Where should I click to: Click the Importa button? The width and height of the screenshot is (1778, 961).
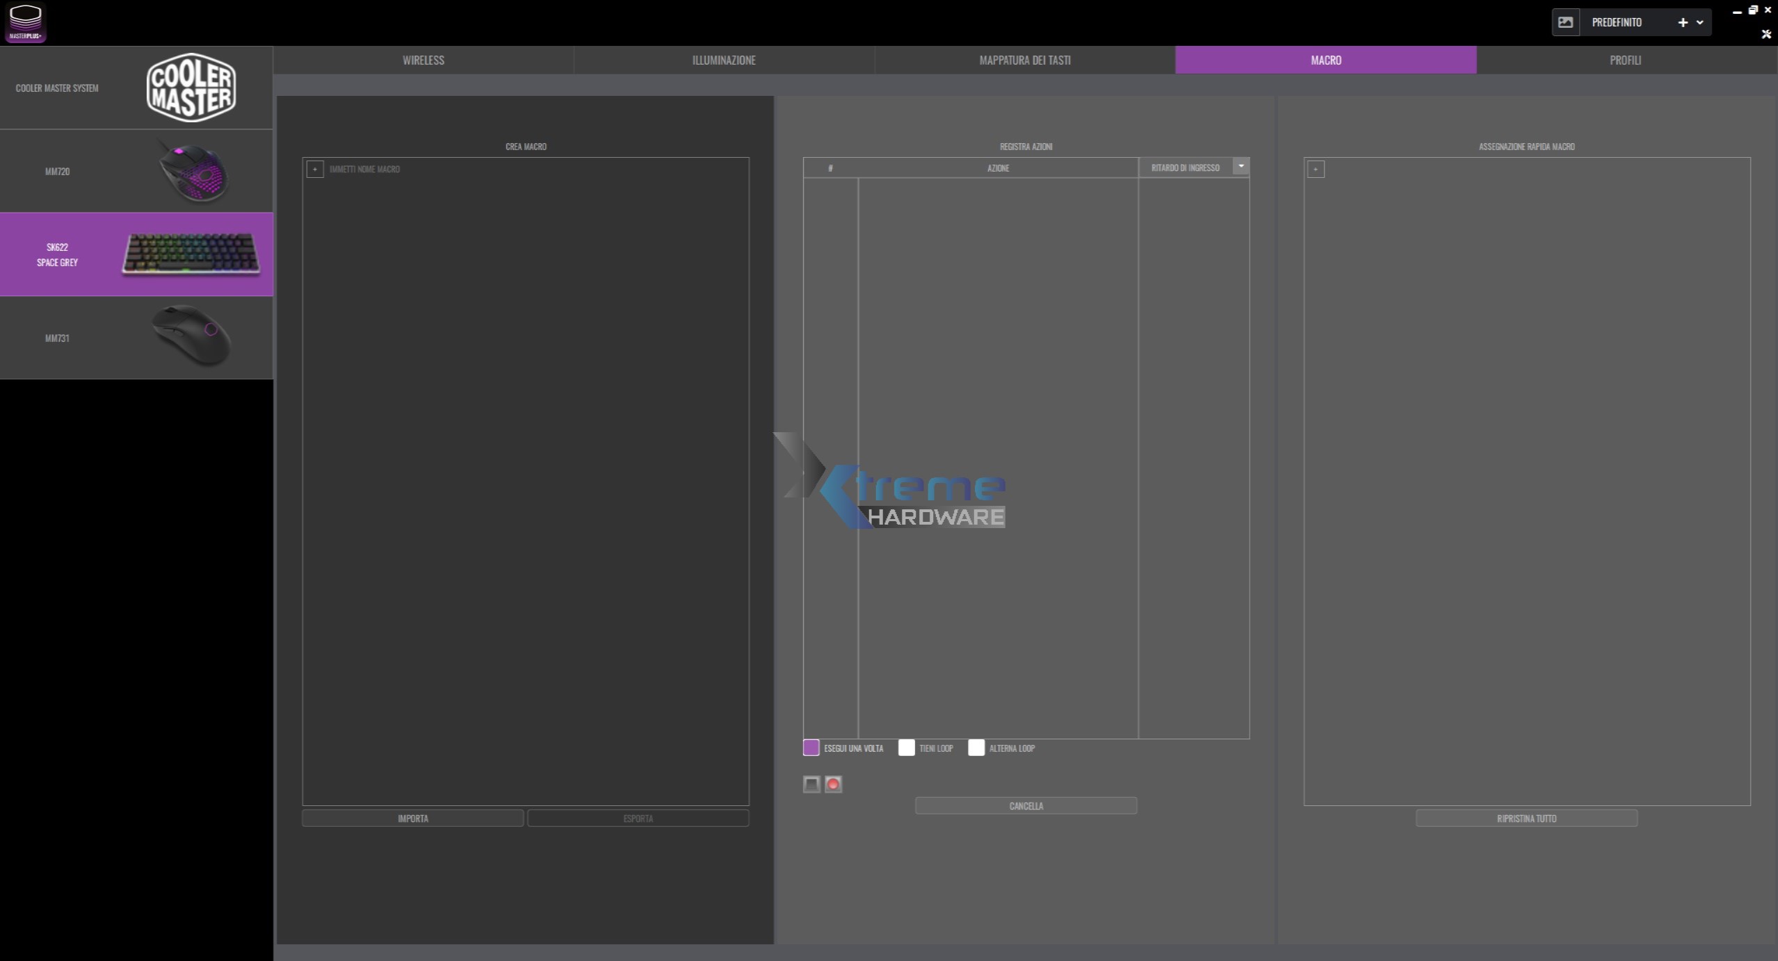click(412, 819)
